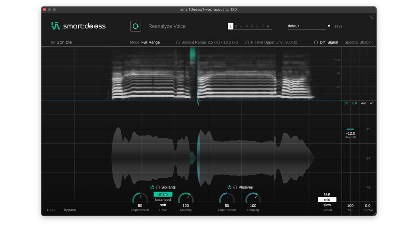The image size is (420, 225).
Task: Click the Sibilants headphone listen icon
Action: pyautogui.click(x=158, y=187)
